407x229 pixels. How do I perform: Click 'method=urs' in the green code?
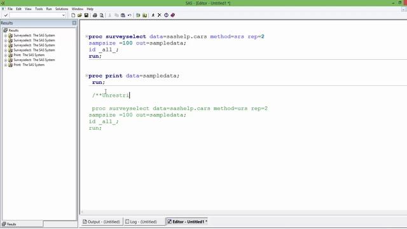tap(230, 109)
